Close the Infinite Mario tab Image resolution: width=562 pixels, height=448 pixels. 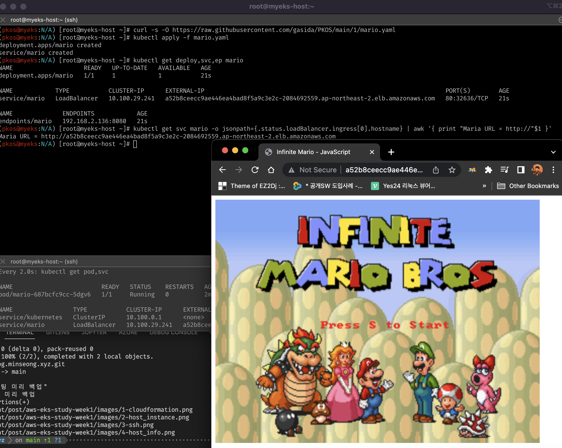(x=372, y=152)
